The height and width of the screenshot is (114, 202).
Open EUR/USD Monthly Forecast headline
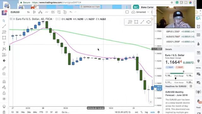(x=176, y=94)
